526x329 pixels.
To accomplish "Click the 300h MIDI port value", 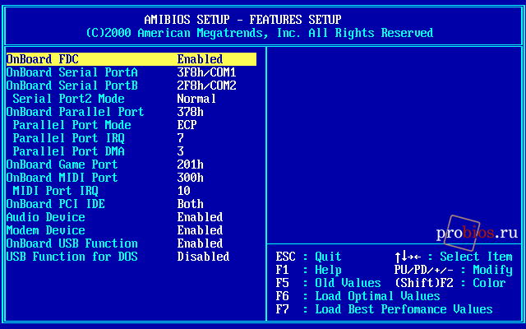I will pyautogui.click(x=190, y=178).
